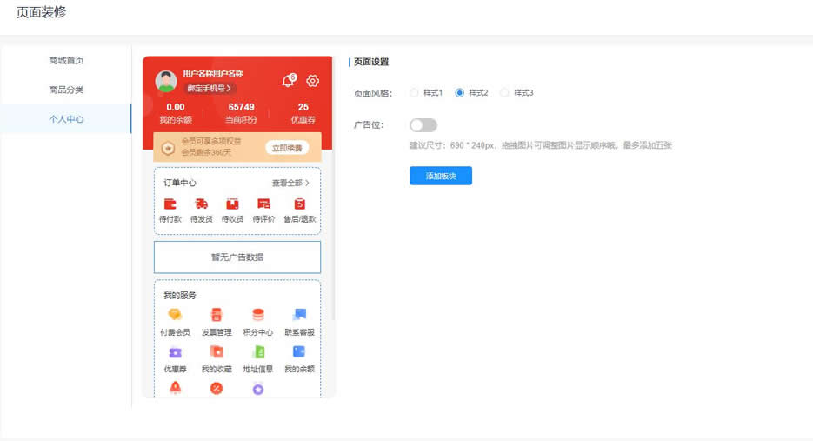Screen dimensions: 813x441
Task: Click the 我的服务 section title
Action: tap(180, 295)
